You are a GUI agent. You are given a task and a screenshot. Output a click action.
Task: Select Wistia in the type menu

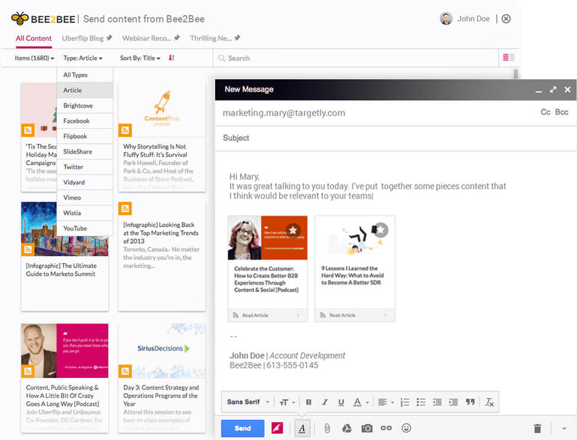(85, 213)
